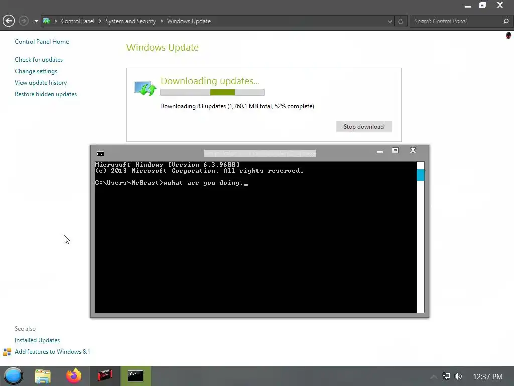Minimize the Command Prompt window
514x386 pixels.
[x=380, y=151]
